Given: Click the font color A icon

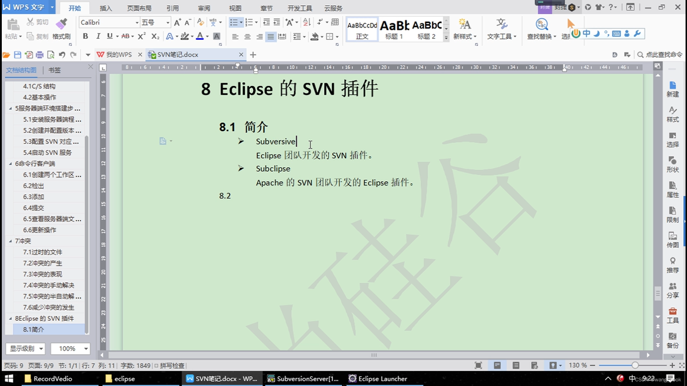Looking at the screenshot, I should point(200,36).
